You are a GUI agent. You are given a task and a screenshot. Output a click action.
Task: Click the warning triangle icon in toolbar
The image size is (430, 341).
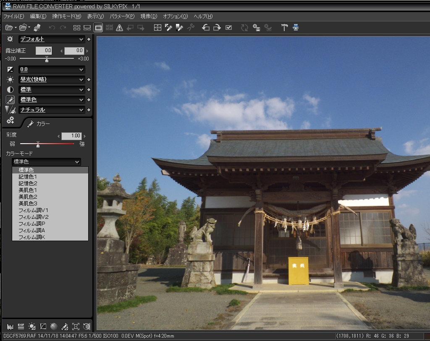(119, 28)
